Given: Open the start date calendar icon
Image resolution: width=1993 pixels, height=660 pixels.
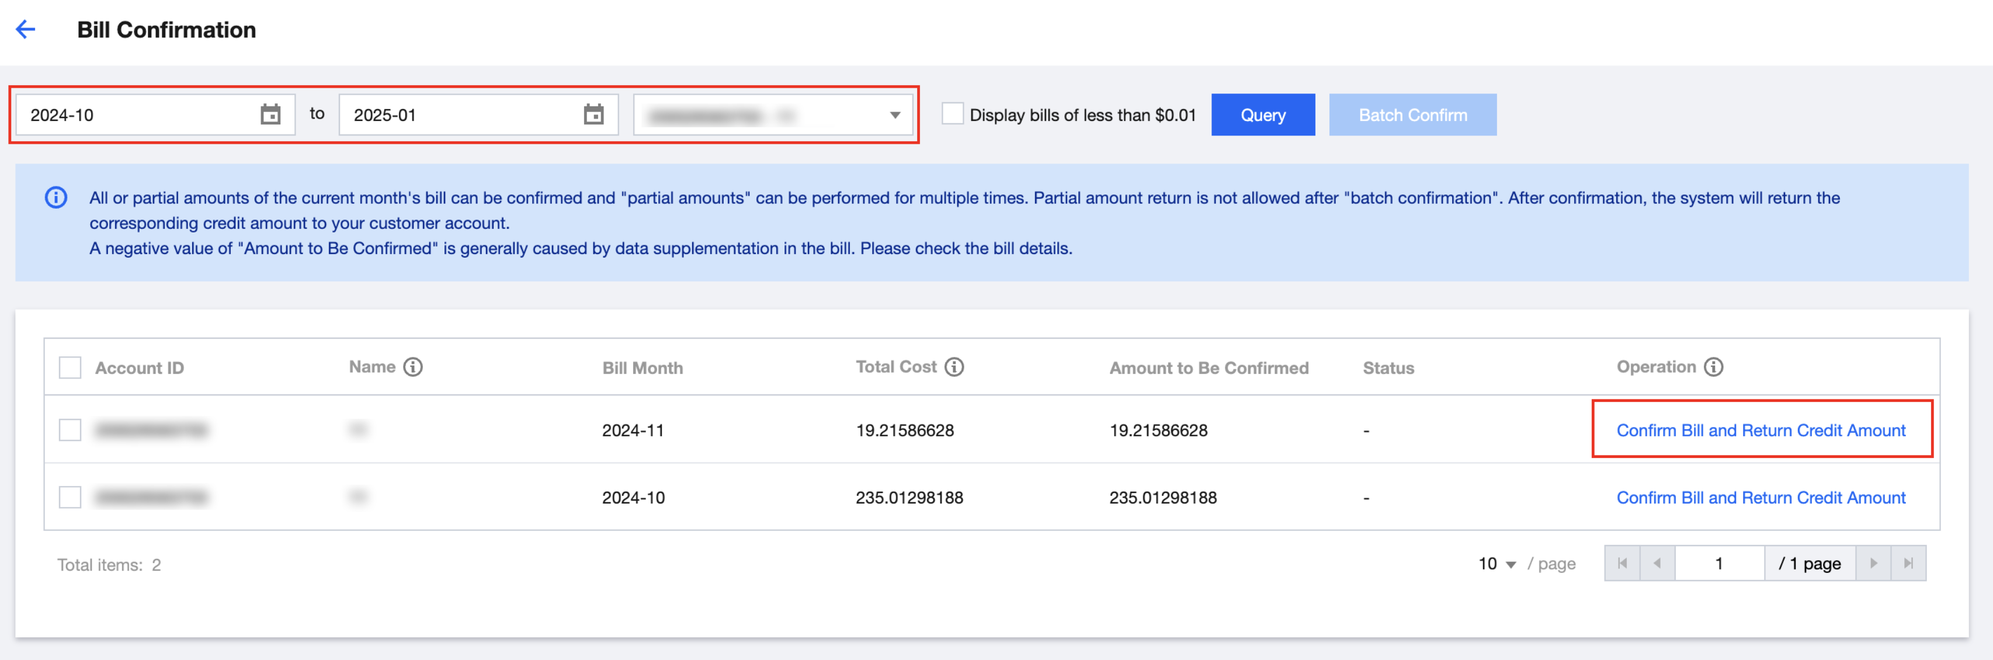Looking at the screenshot, I should (270, 114).
